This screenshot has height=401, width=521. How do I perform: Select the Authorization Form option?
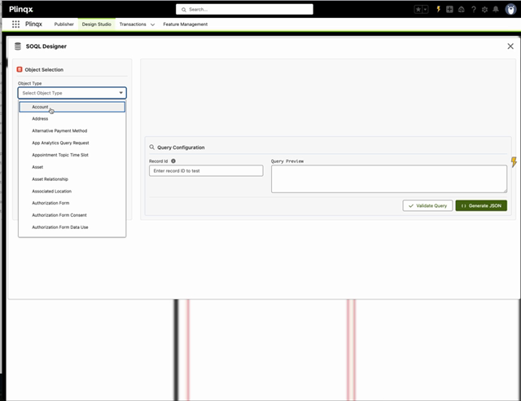coord(72,203)
